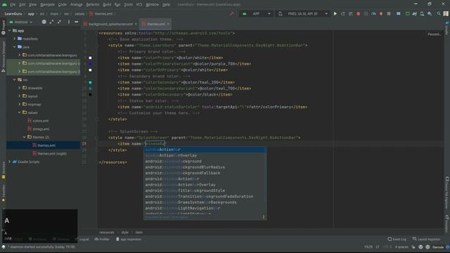The image size is (450, 253).
Task: Click the Debug app bug icon
Action: (358, 14)
